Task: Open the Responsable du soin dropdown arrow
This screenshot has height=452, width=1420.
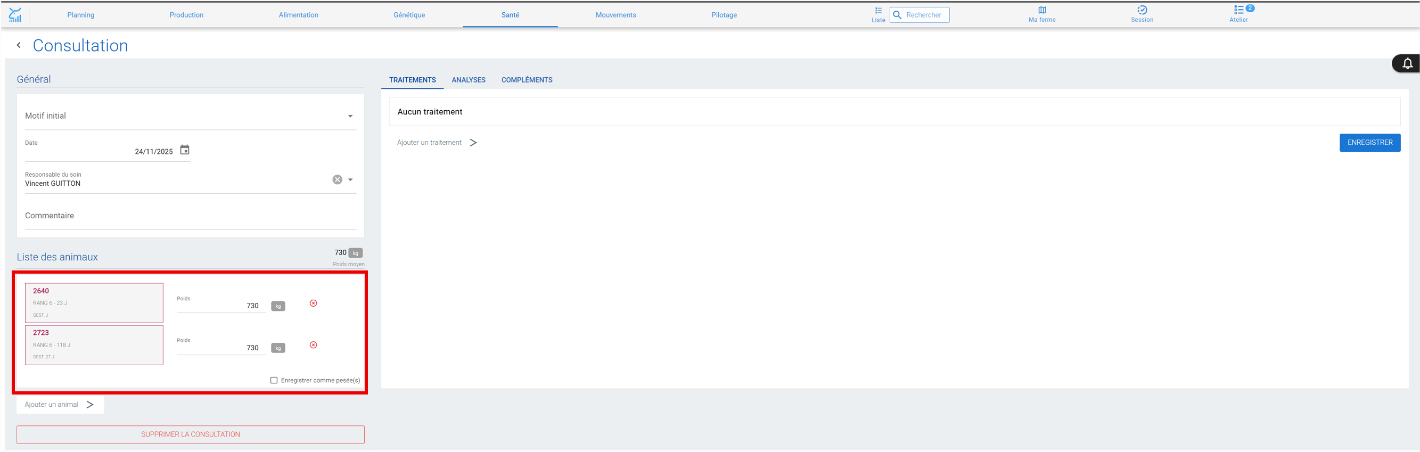Action: [x=350, y=180]
